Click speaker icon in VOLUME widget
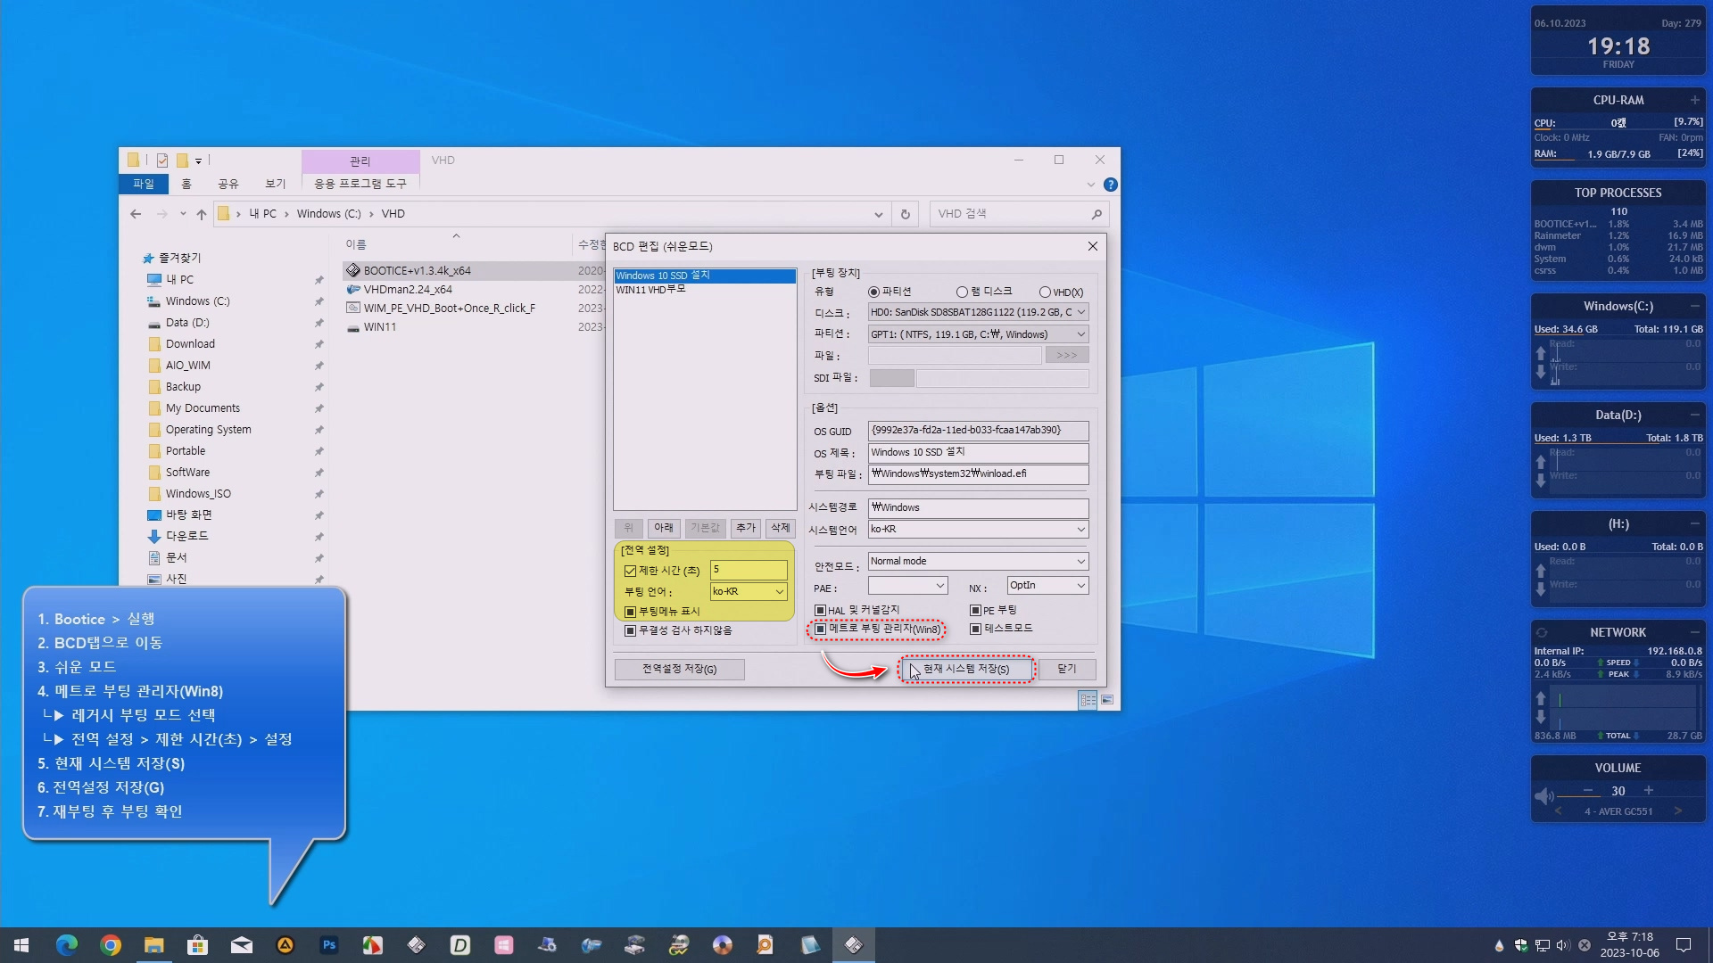The width and height of the screenshot is (1713, 963). coord(1543,796)
